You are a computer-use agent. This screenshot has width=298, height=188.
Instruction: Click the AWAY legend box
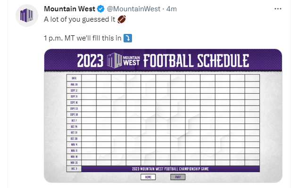click(178, 177)
